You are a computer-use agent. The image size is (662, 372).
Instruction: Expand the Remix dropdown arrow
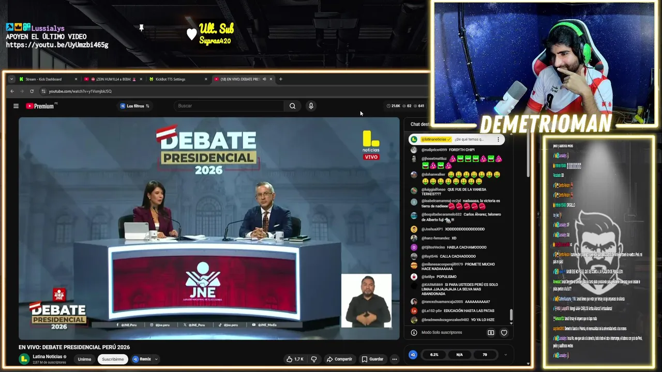pos(156,359)
